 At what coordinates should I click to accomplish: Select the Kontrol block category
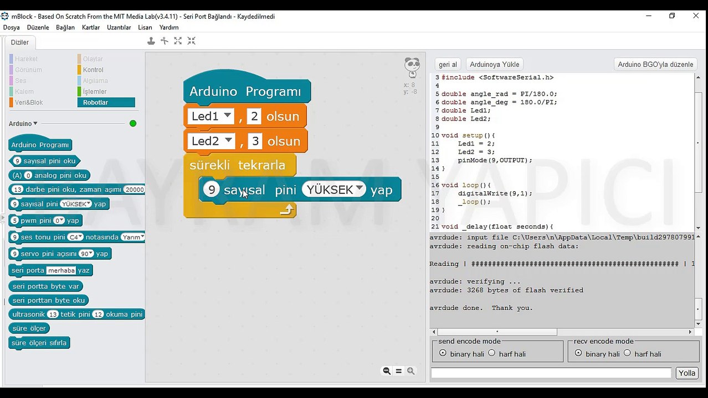click(94, 70)
